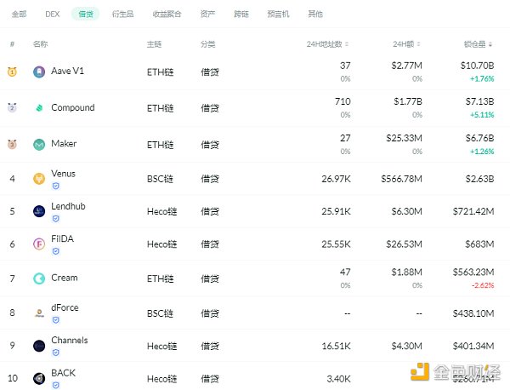Click the shield badge under Channels
This screenshot has height=390, width=510.
tap(55, 353)
